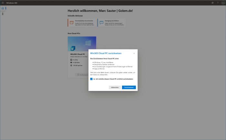The height and width of the screenshot is (140, 226).
Task: Click the 128 GB Speicher storage icon
Action: [71, 65]
